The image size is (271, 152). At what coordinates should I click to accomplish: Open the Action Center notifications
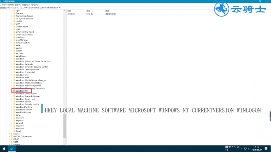(266, 149)
